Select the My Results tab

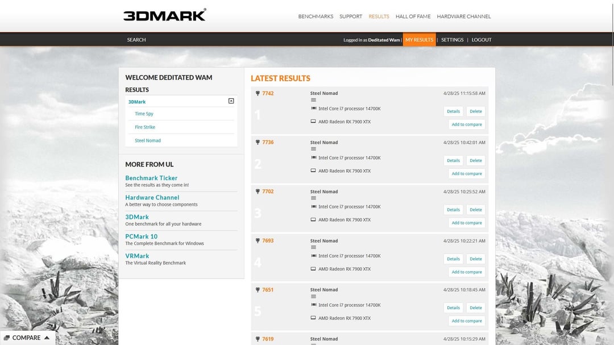point(419,40)
